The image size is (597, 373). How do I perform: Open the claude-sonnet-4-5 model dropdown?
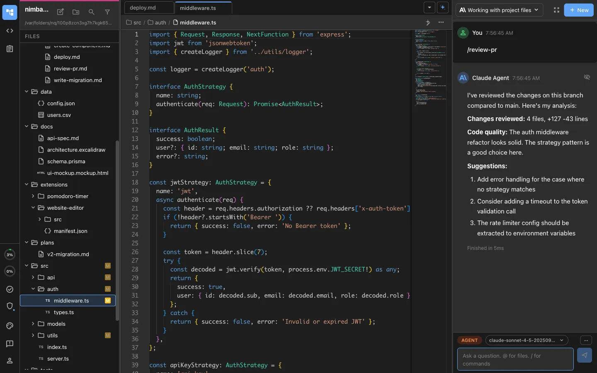[526, 340]
